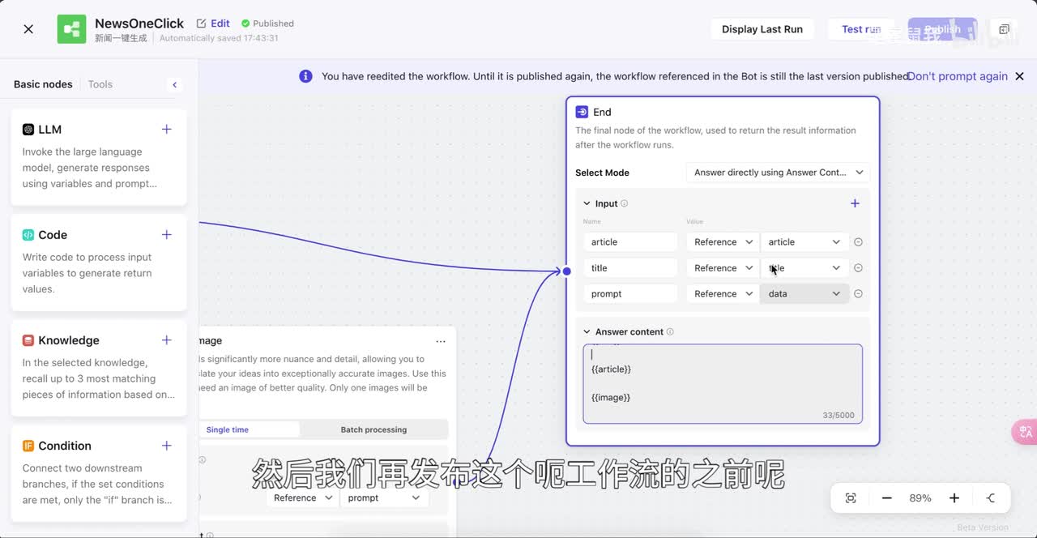The height and width of the screenshot is (538, 1037).
Task: Zoom in the canvas with plus button
Action: [x=954, y=498]
